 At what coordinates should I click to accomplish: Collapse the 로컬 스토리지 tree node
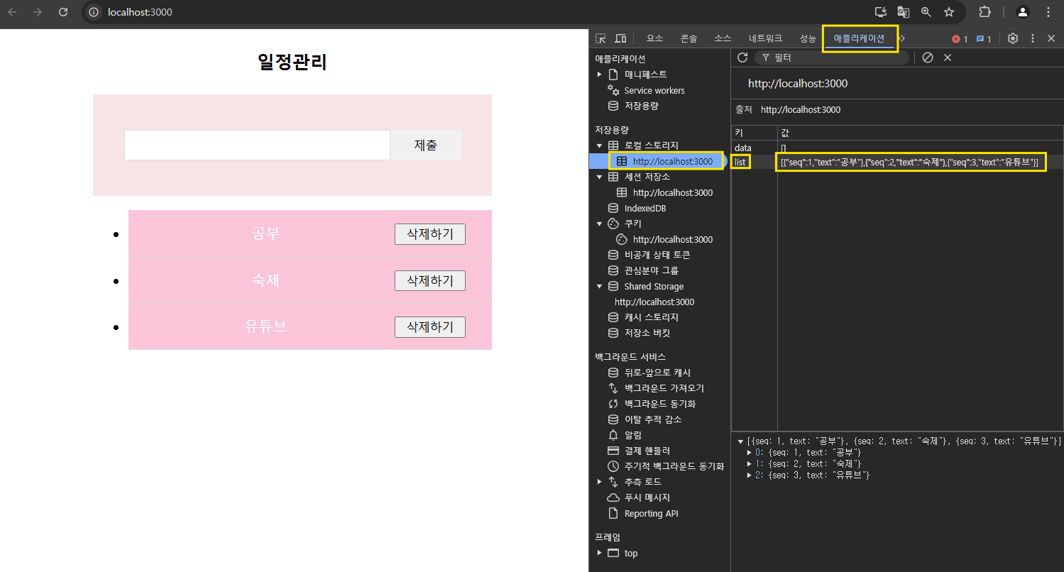600,145
